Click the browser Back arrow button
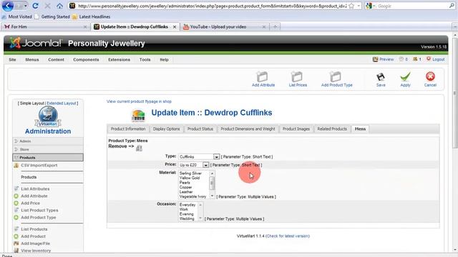The width and height of the screenshot is (458, 257). (8, 6)
